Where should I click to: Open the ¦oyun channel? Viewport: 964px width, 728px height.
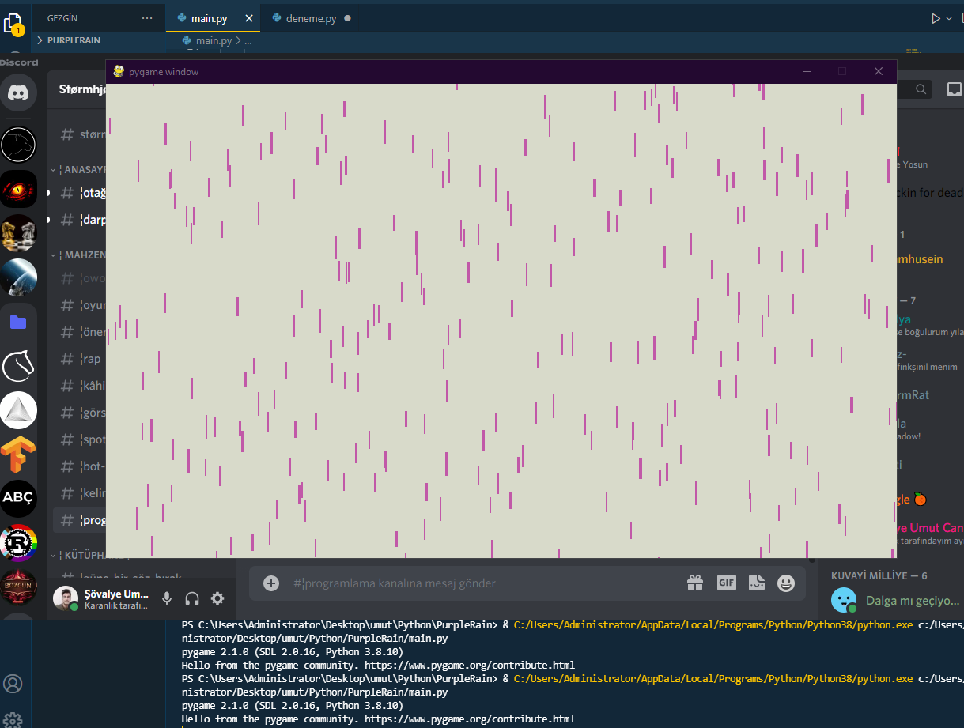tap(80, 305)
